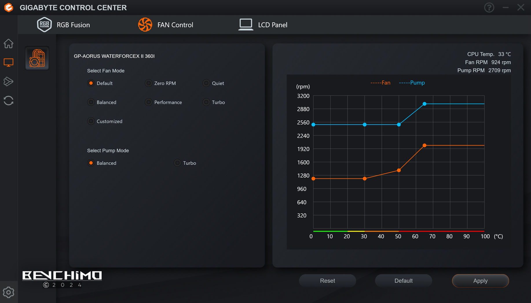Set pump mode to Turbo

click(177, 163)
